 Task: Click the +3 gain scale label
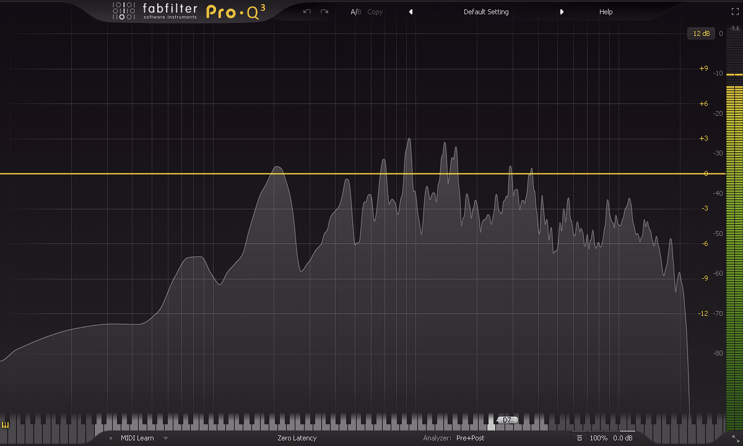pos(703,138)
